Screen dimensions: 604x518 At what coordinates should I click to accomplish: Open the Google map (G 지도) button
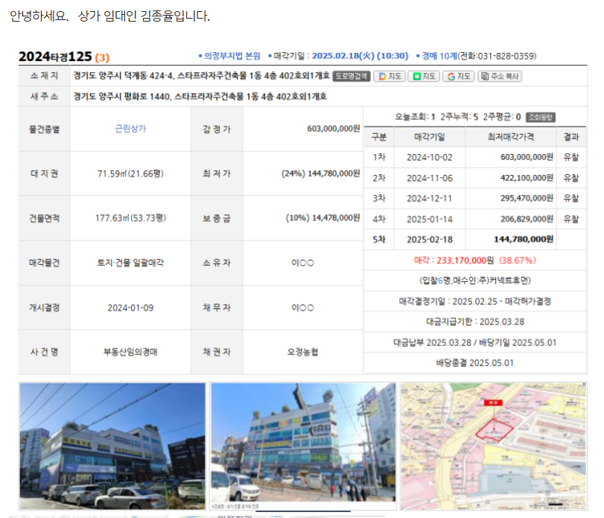click(x=459, y=76)
